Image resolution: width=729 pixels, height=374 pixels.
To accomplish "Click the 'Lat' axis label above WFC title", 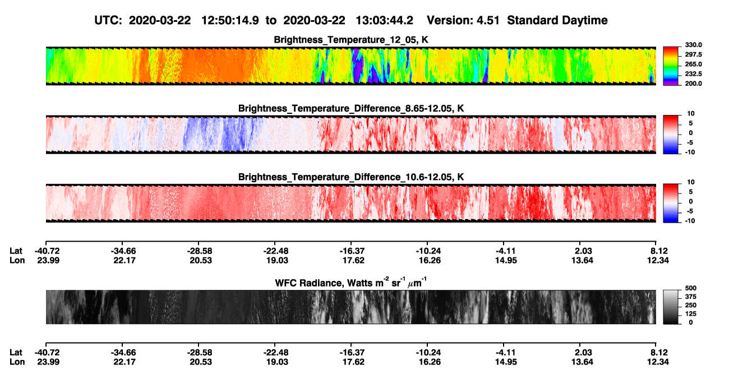I will [x=16, y=251].
